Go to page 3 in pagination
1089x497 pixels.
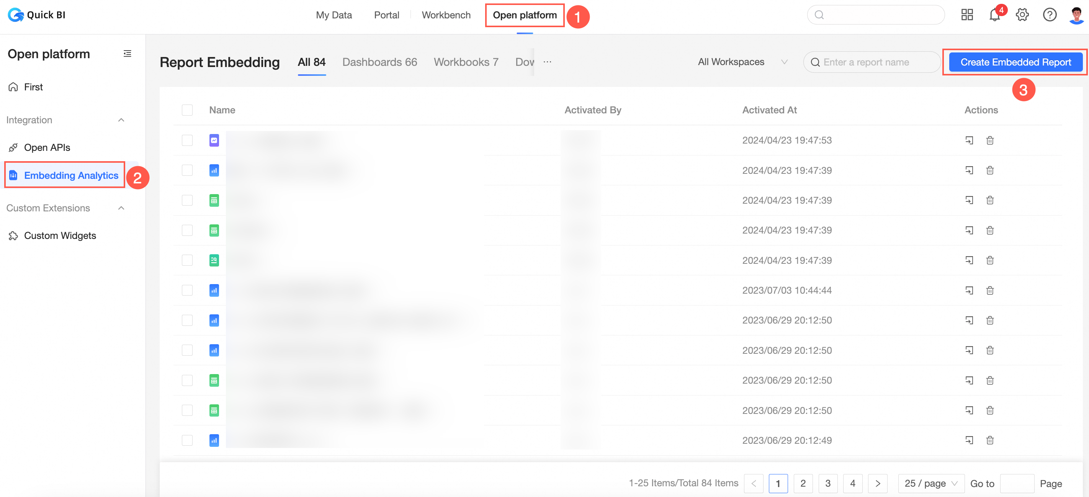pos(828,483)
